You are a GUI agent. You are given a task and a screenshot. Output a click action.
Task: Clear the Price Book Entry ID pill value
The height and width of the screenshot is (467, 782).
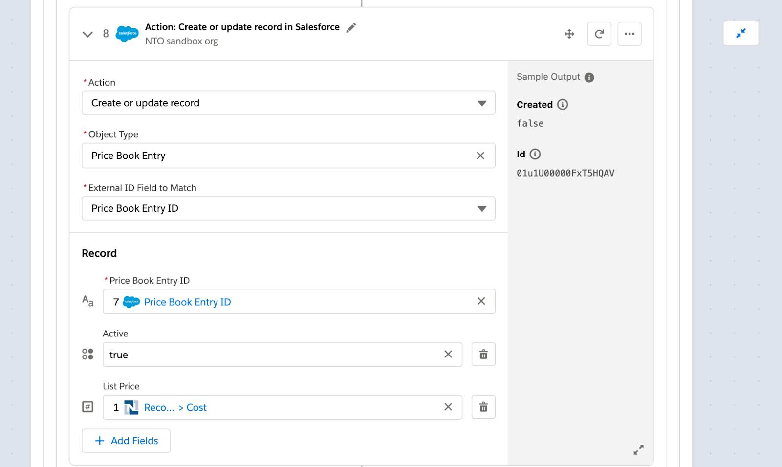click(481, 301)
